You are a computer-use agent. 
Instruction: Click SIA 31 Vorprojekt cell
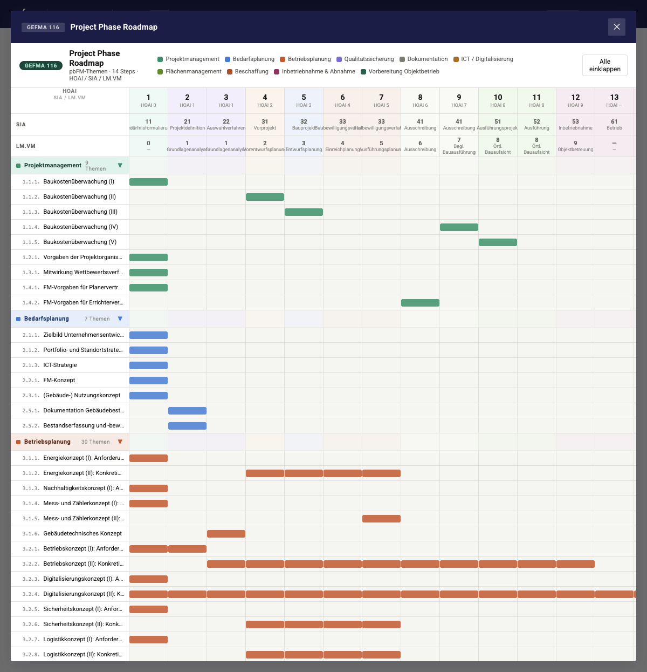(x=265, y=125)
